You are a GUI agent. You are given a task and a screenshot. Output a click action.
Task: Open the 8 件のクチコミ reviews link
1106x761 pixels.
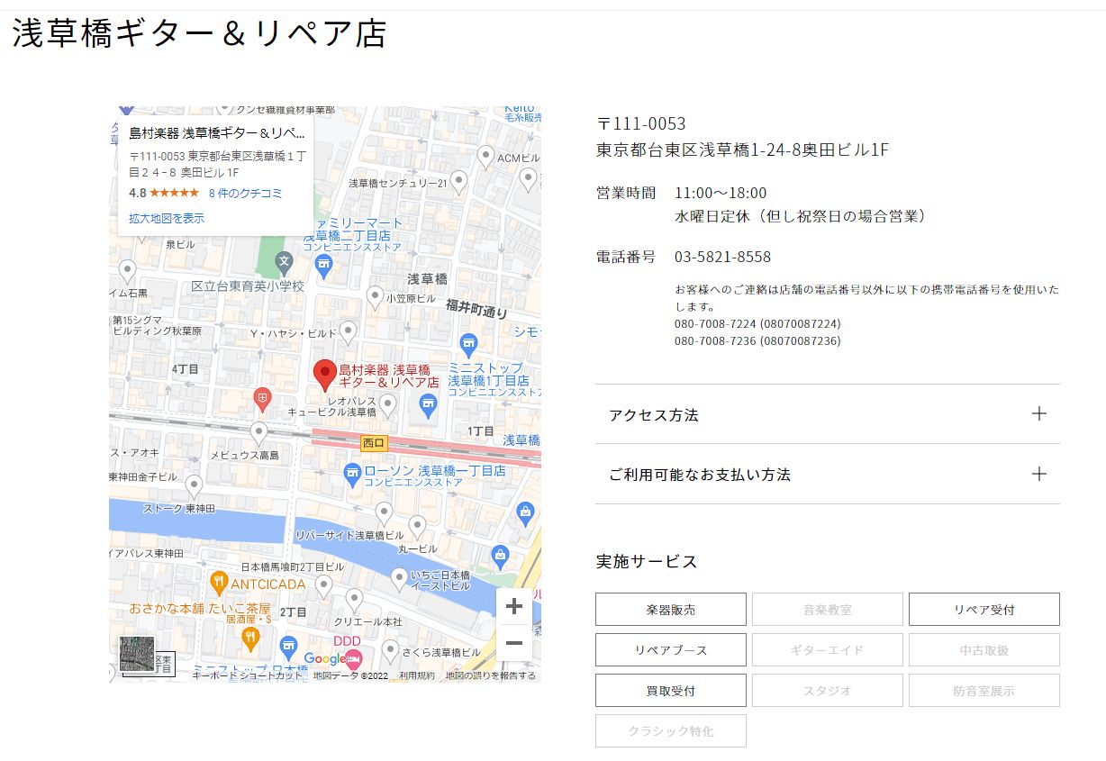[x=245, y=193]
